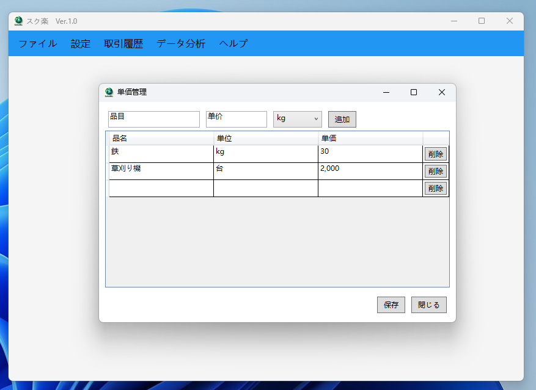Click the 保存 button to save changes
536x390 pixels.
click(391, 305)
